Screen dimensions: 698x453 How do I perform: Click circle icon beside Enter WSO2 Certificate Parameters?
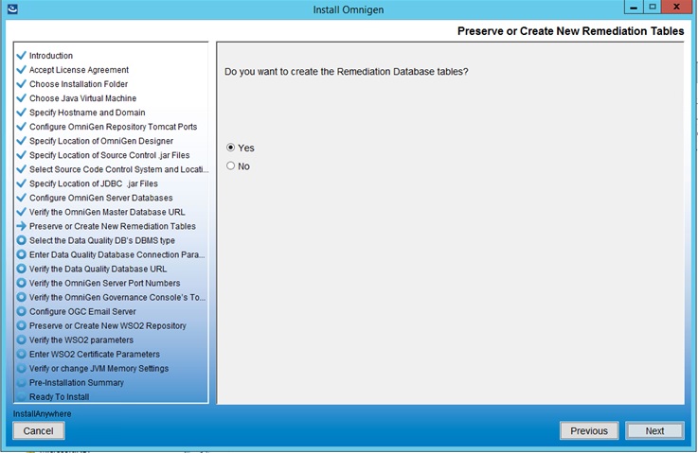[x=22, y=354]
